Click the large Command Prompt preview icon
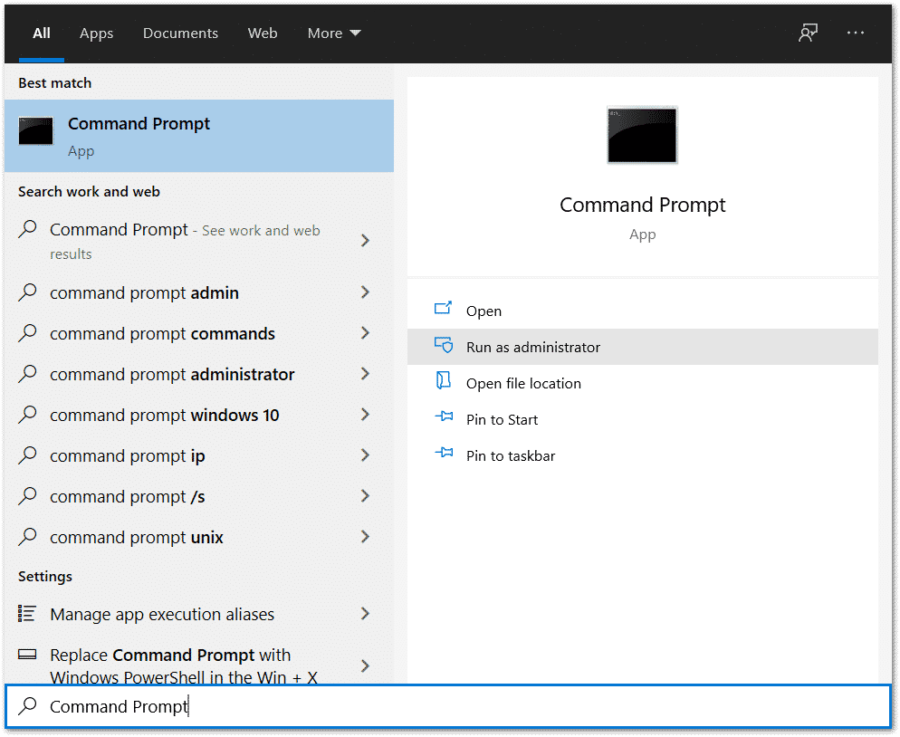This screenshot has height=737, width=900. click(642, 135)
